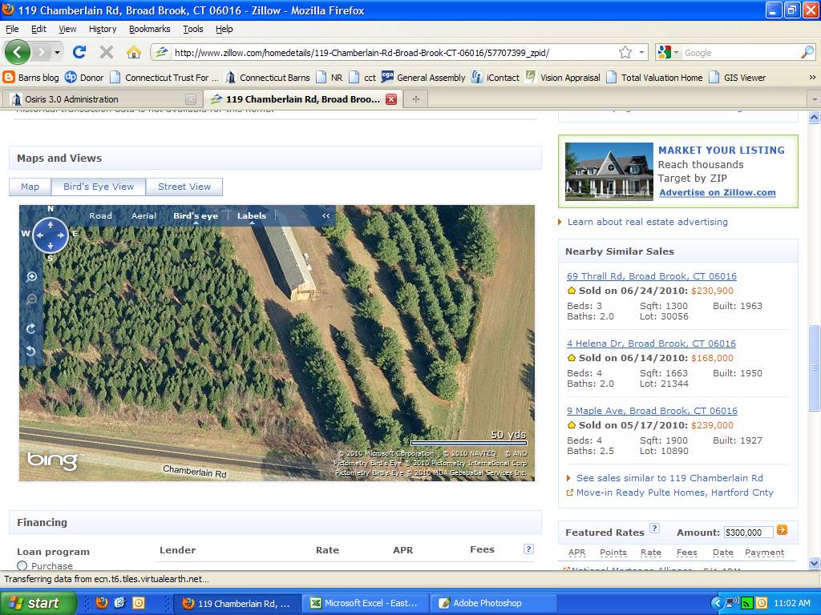See sales similar to 119 Chamberlain Rd
Viewport: 821px width, 615px height.
669,478
